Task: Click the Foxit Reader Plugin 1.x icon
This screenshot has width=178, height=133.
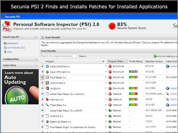Action: pyautogui.click(x=47, y=127)
